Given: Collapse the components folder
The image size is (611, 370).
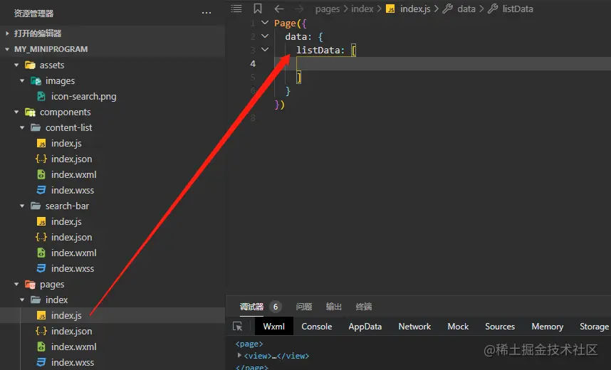Looking at the screenshot, I should (16, 112).
